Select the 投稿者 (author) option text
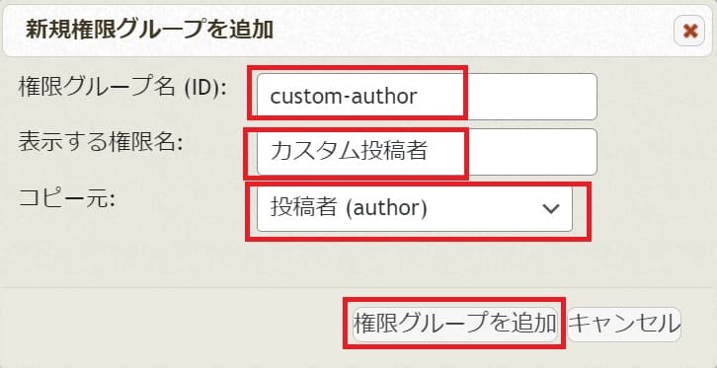The height and width of the screenshot is (368, 717). 349,208
